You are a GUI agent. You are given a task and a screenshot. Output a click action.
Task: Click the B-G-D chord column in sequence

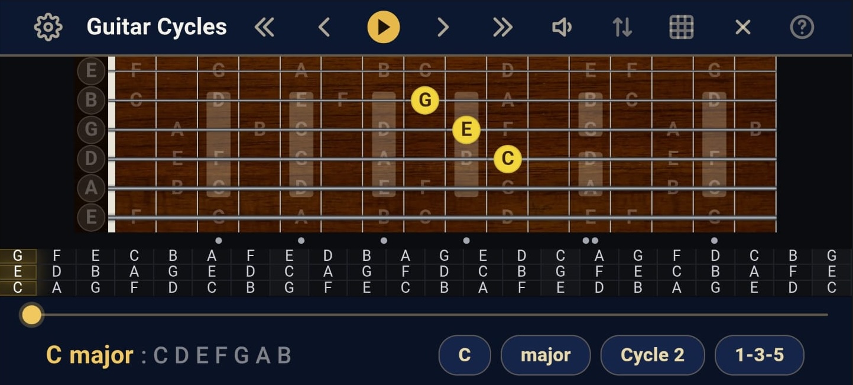click(173, 272)
